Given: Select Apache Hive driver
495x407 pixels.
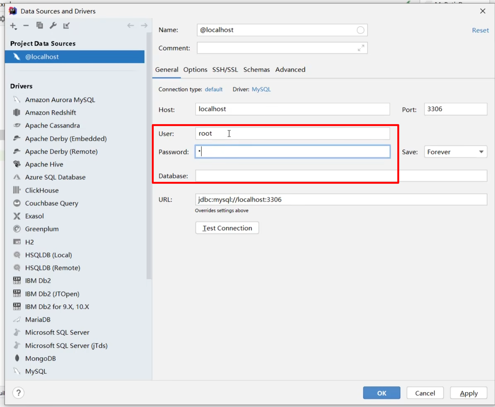Looking at the screenshot, I should (44, 164).
